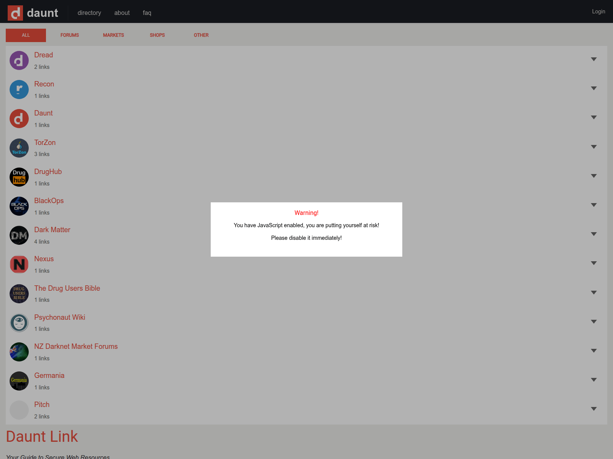Screen dimensions: 613x459
Task: Switch to the FORUMS tab
Action: [70, 35]
